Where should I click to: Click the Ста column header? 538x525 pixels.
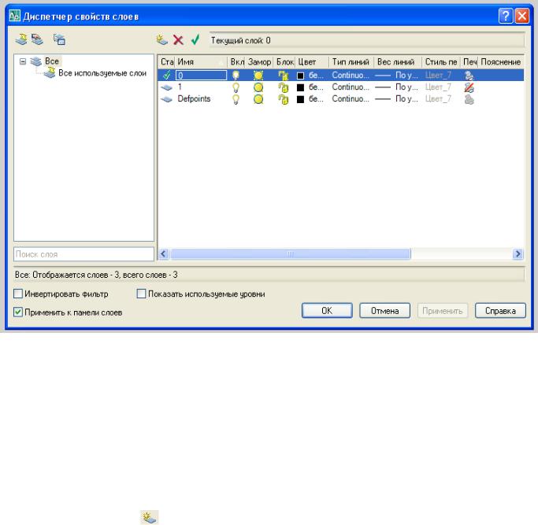[167, 62]
